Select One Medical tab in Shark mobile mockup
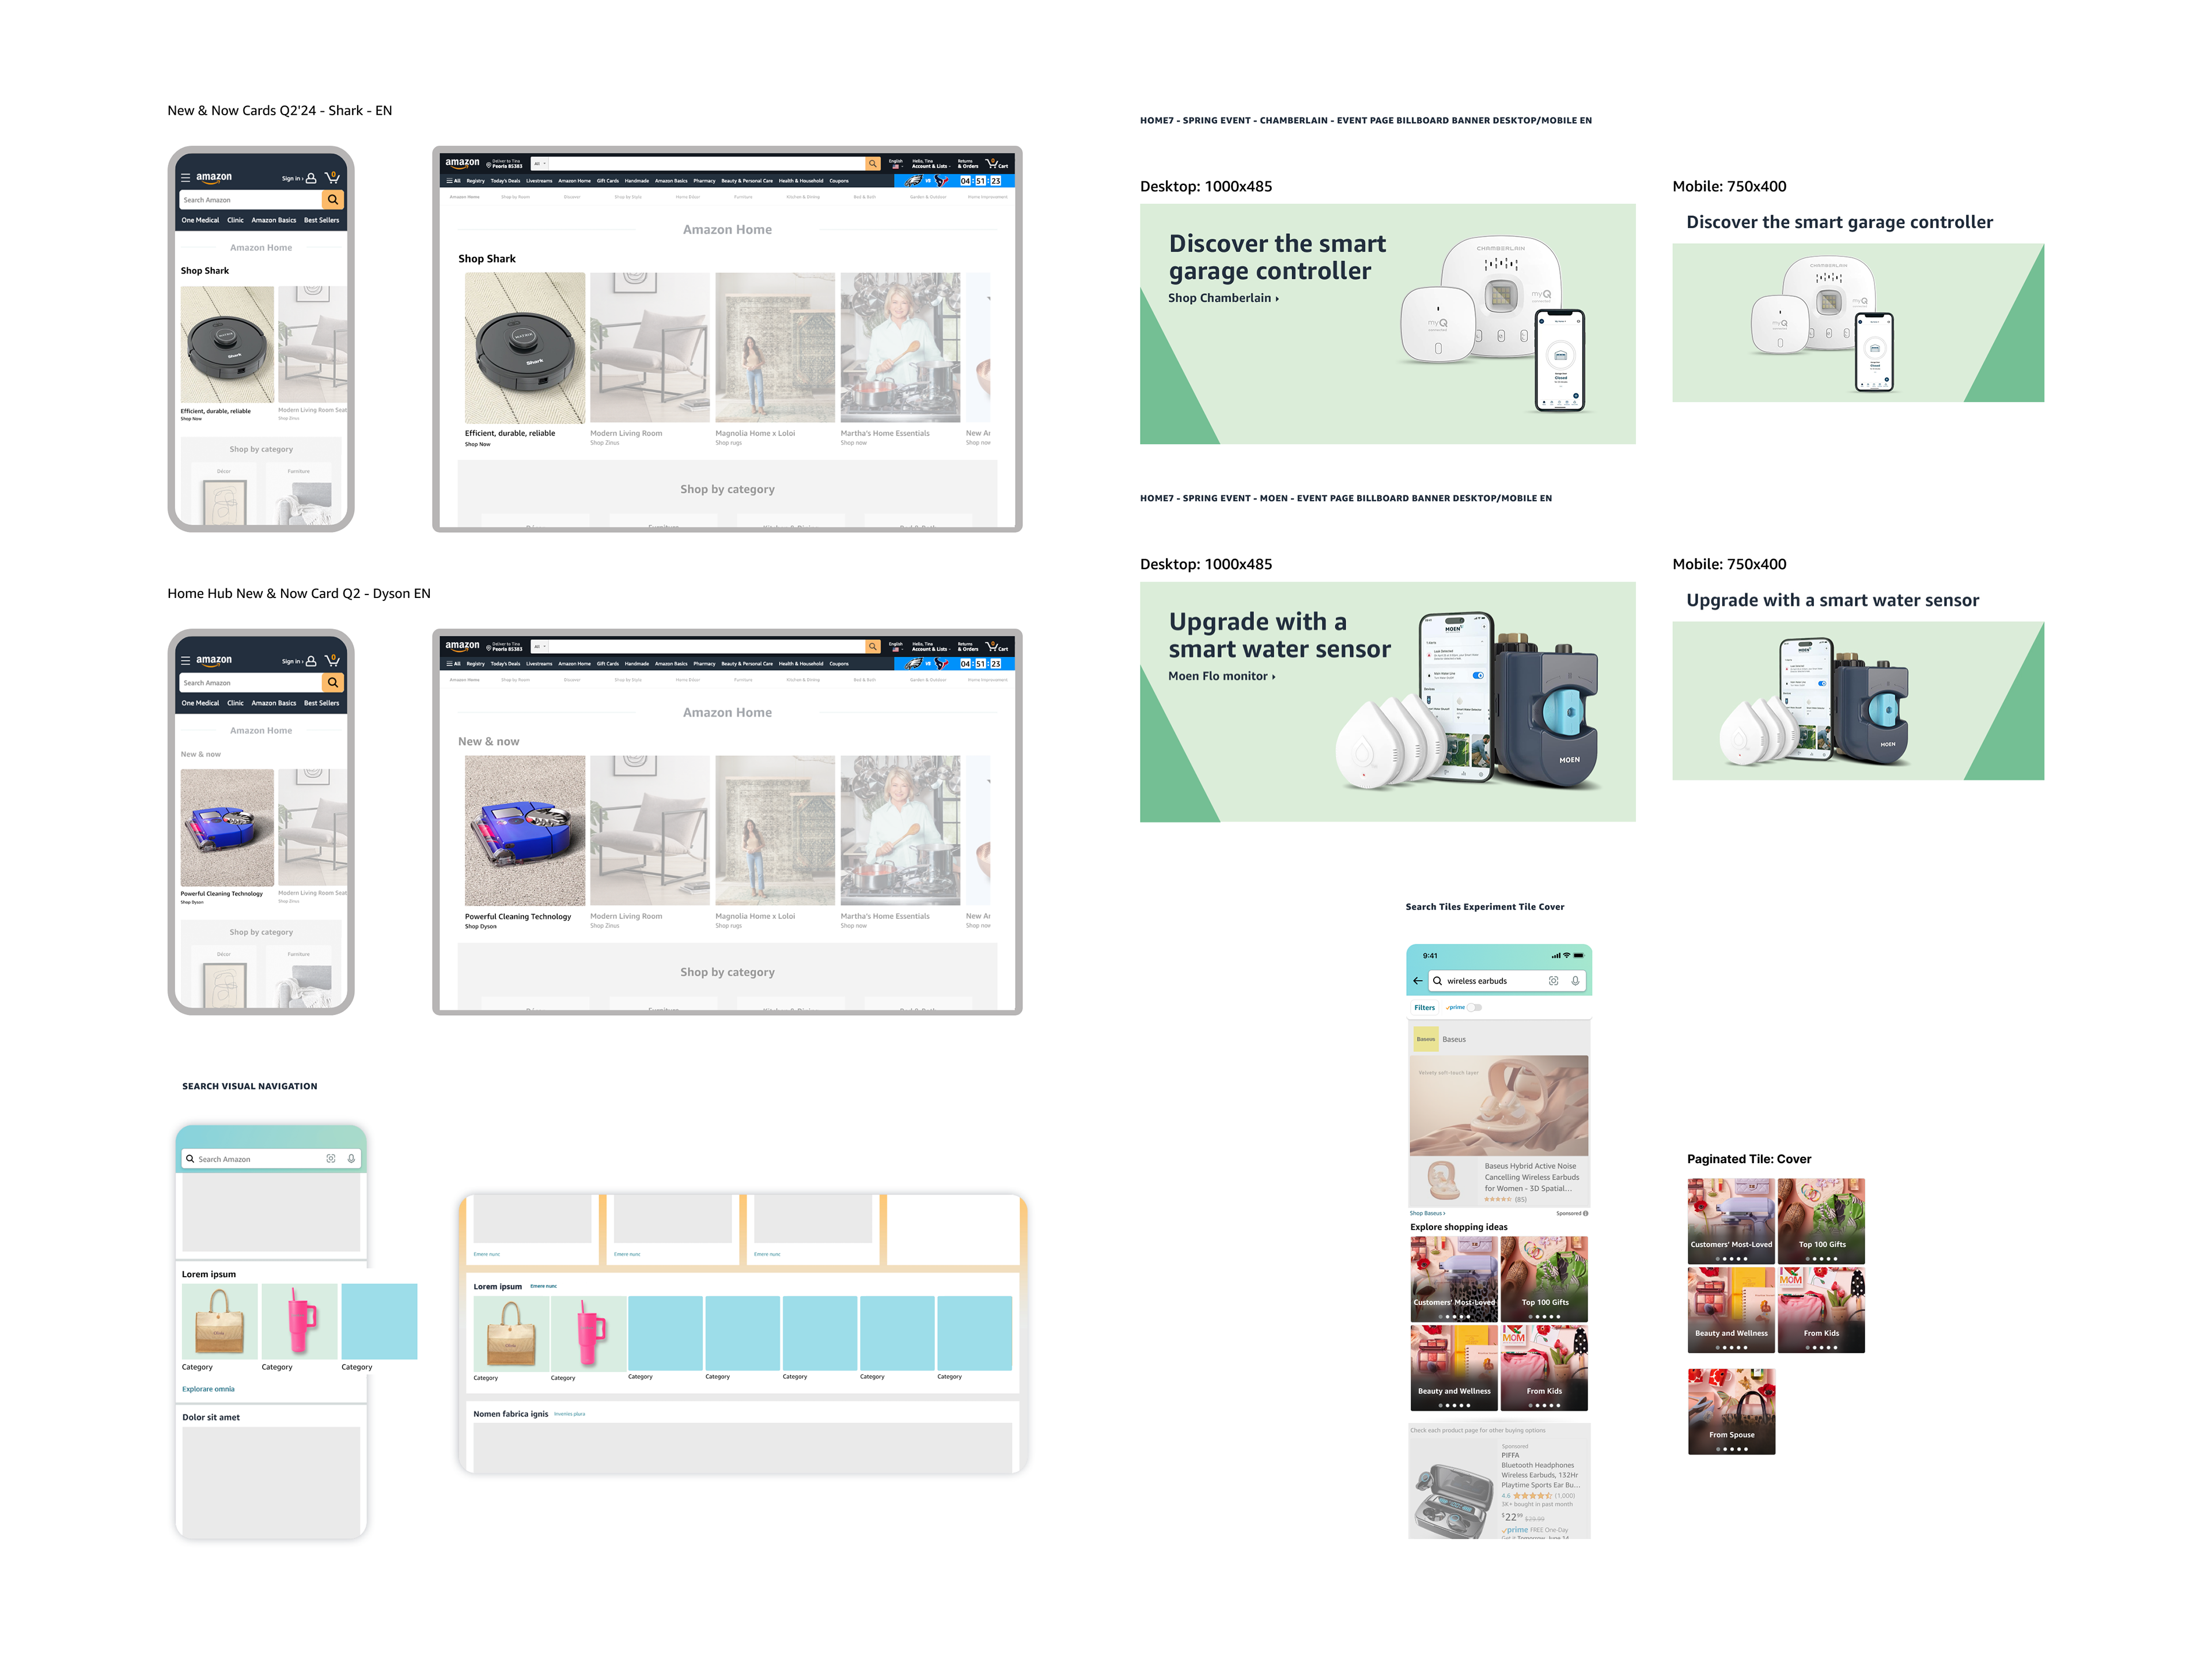This screenshot has height=1658, width=2212. (x=200, y=220)
